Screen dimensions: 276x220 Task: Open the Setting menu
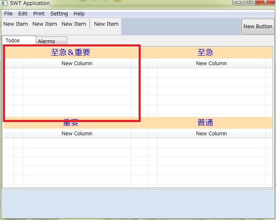point(59,14)
